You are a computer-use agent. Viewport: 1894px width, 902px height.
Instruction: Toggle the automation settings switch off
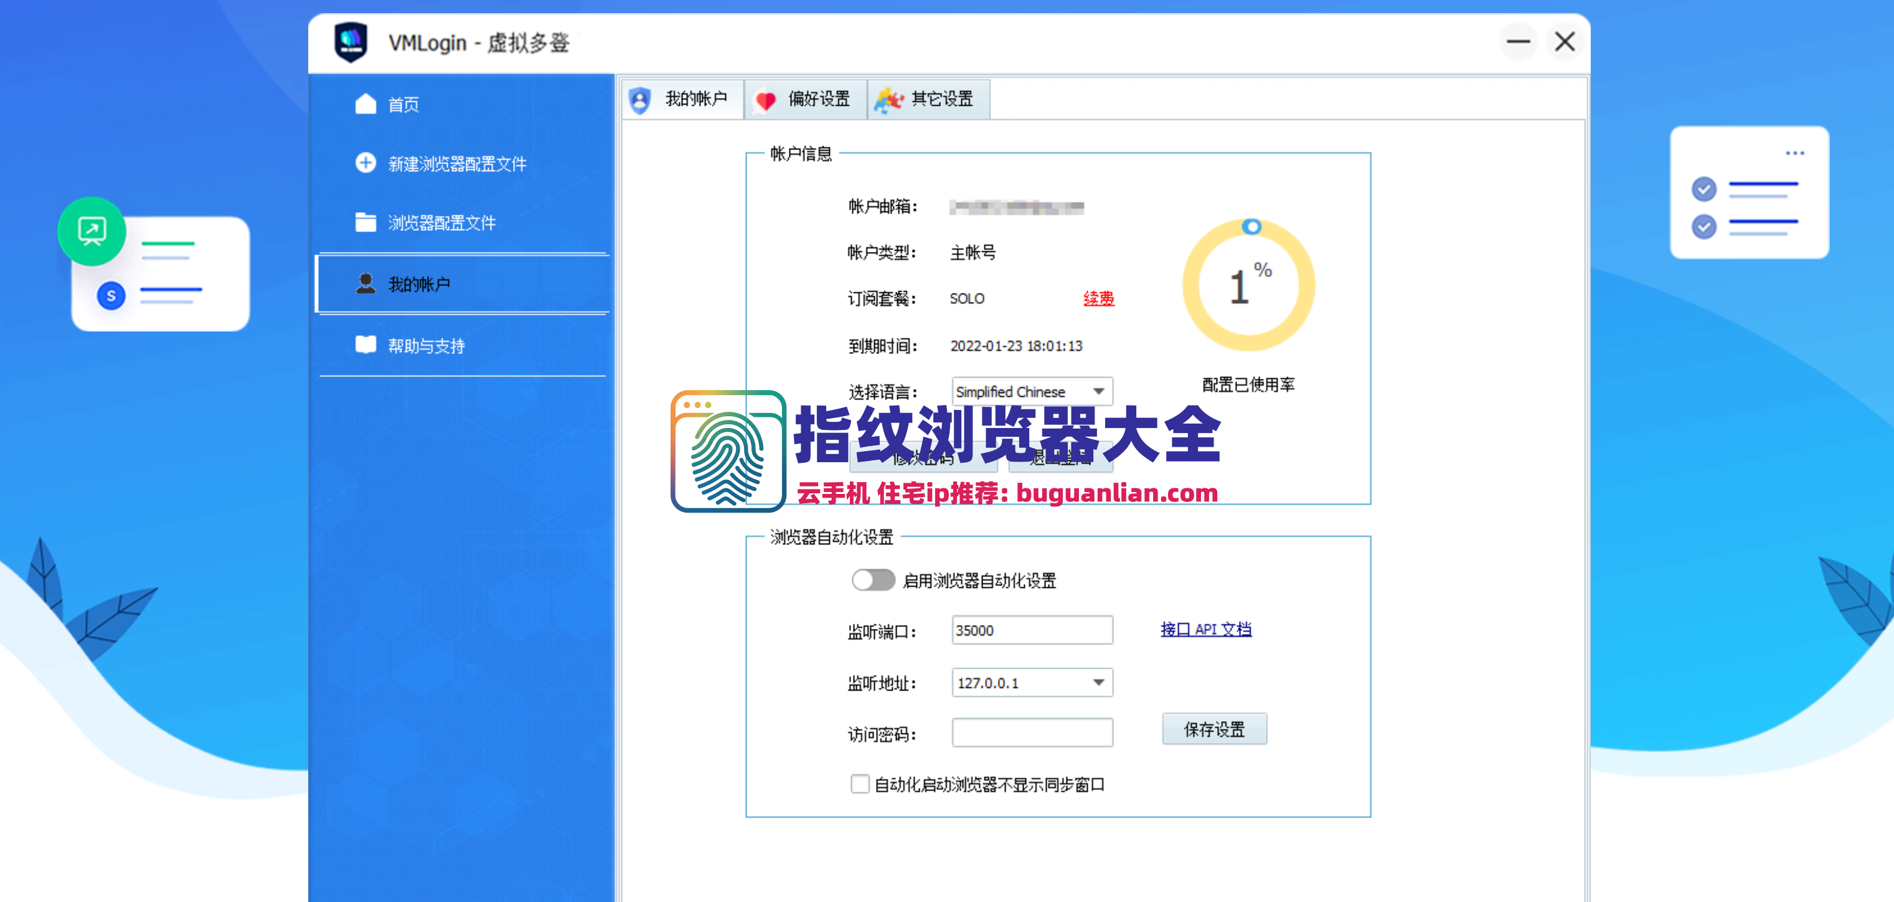coord(873,580)
